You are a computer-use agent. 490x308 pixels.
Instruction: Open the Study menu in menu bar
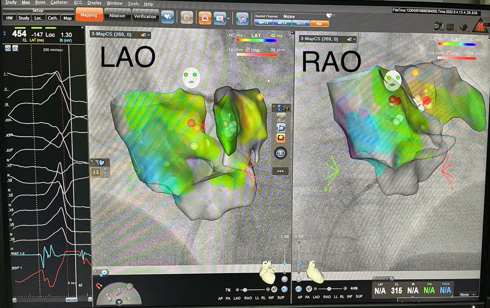(x=12, y=3)
